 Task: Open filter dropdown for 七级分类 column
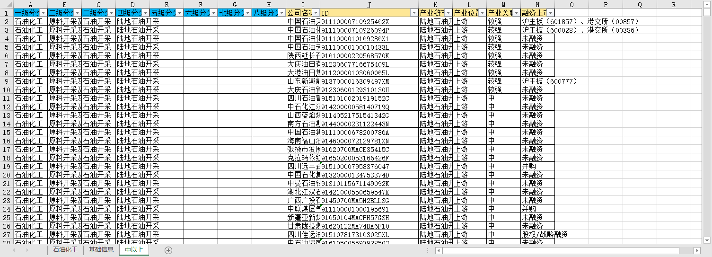(x=248, y=13)
